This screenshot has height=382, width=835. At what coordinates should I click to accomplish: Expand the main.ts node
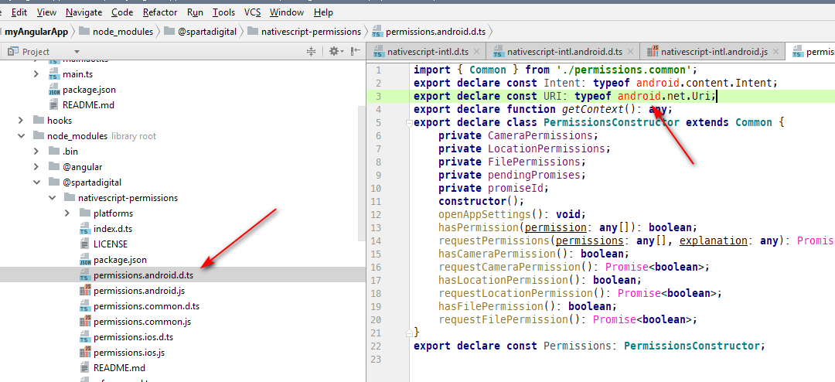(x=36, y=74)
